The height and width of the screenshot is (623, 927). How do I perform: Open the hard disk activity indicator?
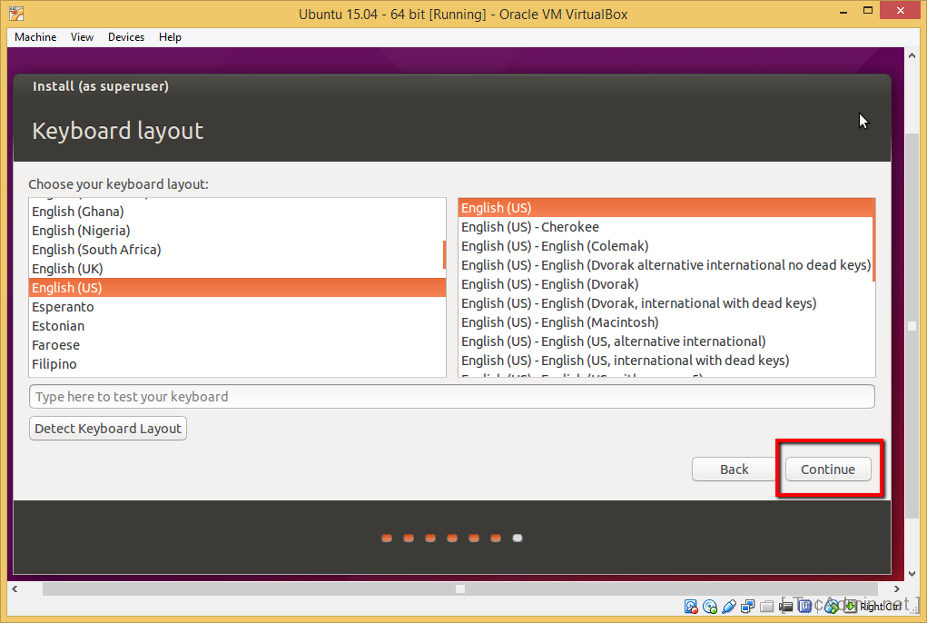[x=690, y=607]
